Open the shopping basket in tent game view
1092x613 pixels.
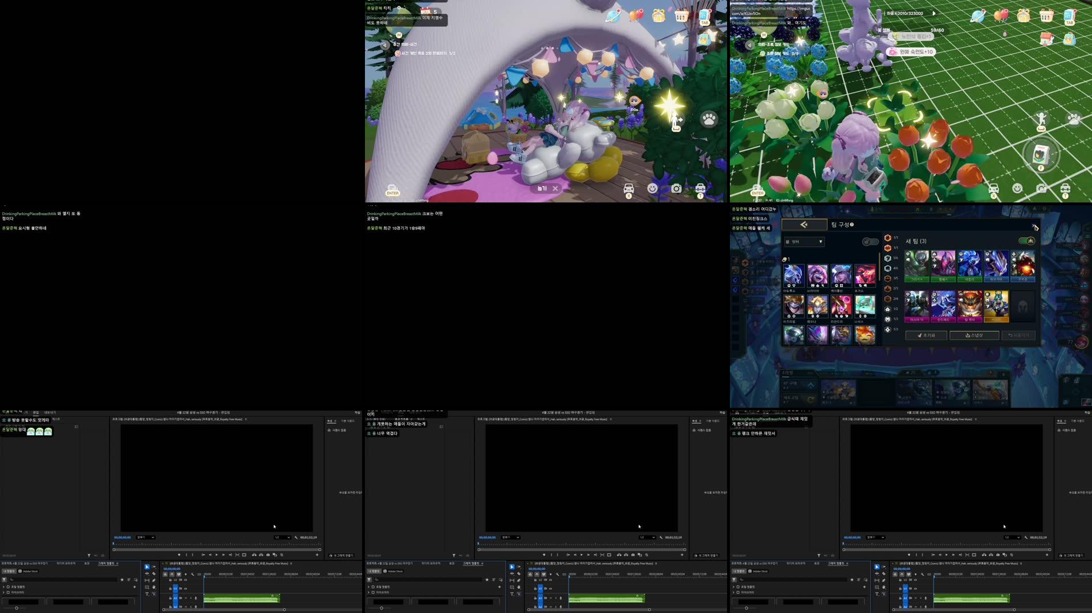[681, 15]
